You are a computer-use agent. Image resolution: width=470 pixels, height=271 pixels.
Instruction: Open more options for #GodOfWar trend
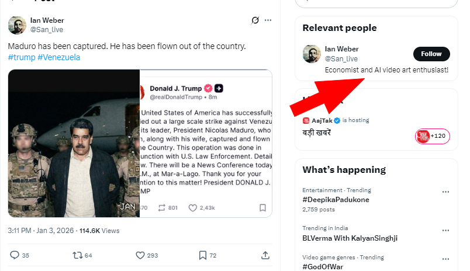pos(445,258)
